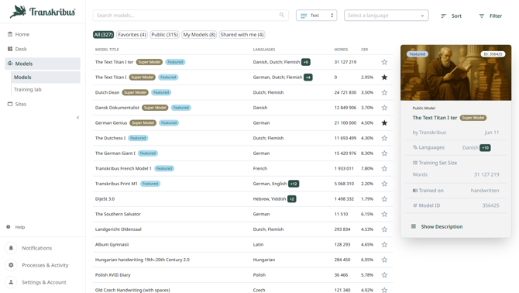Open the Sites sidebar icon

[10, 104]
